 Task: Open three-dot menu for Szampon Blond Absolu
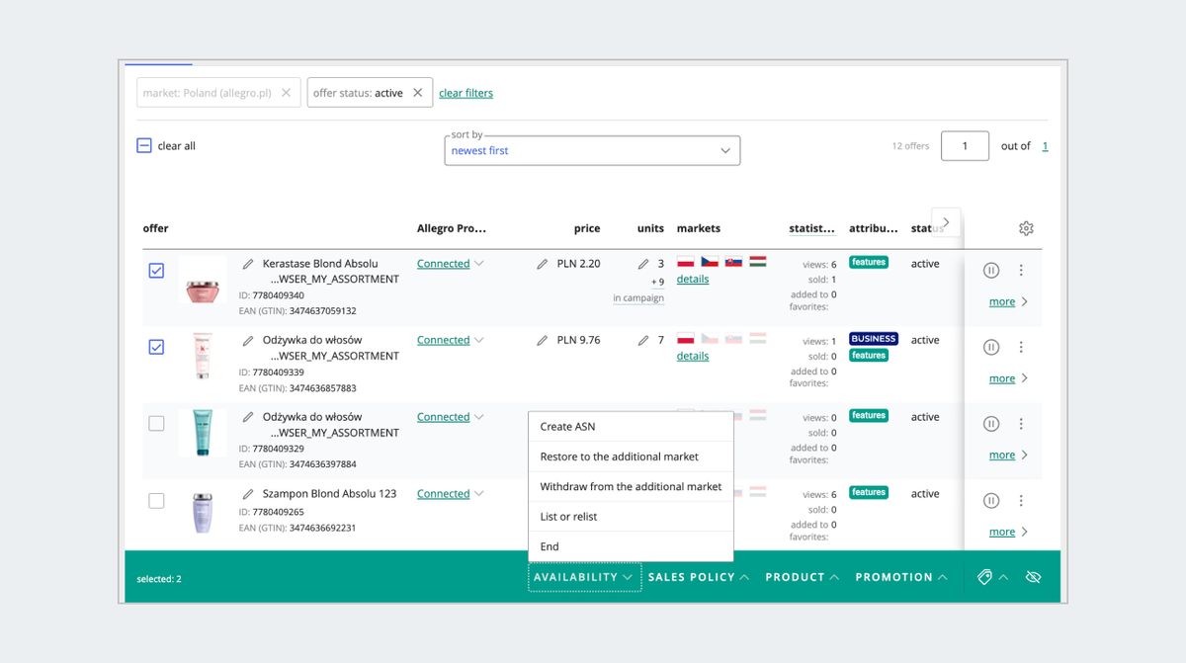click(1021, 501)
